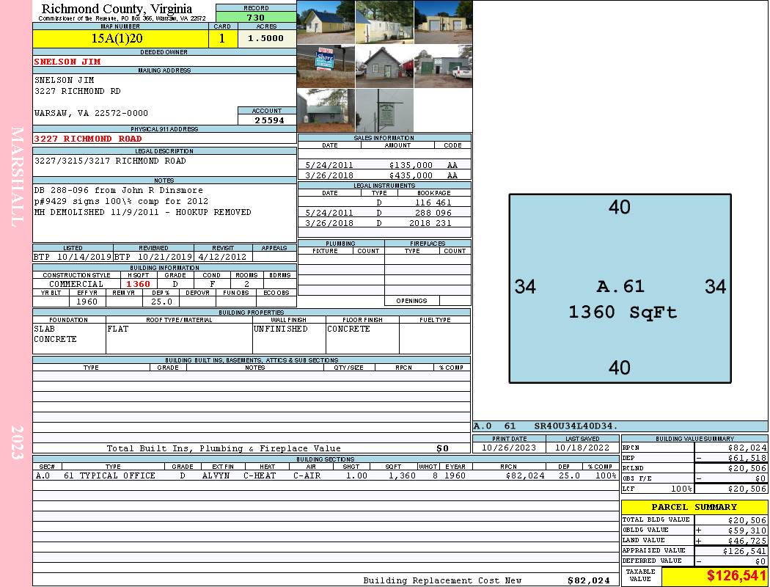
Task: Select the blue building sketch diagram
Action: [x=620, y=288]
